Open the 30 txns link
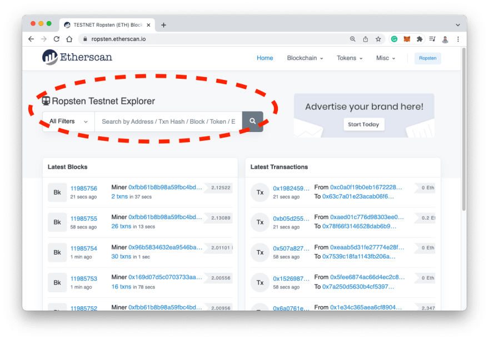 click(121, 257)
